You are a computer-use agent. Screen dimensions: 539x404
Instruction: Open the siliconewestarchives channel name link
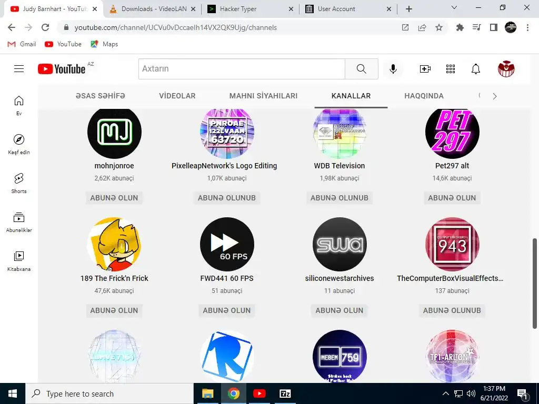click(x=340, y=278)
